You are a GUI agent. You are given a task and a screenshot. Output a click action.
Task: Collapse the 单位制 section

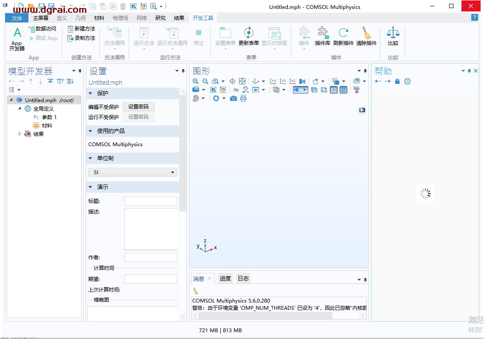point(90,158)
